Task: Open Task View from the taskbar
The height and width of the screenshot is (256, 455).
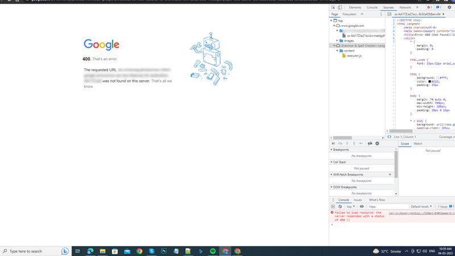Action: 77,251
